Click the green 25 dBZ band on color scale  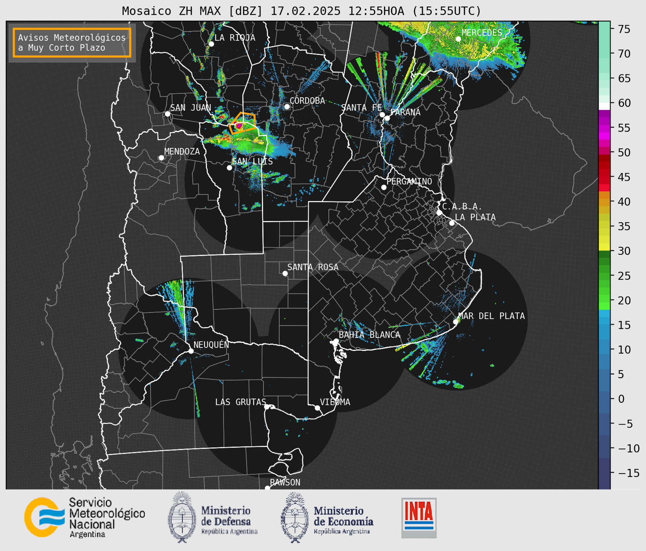604,276
